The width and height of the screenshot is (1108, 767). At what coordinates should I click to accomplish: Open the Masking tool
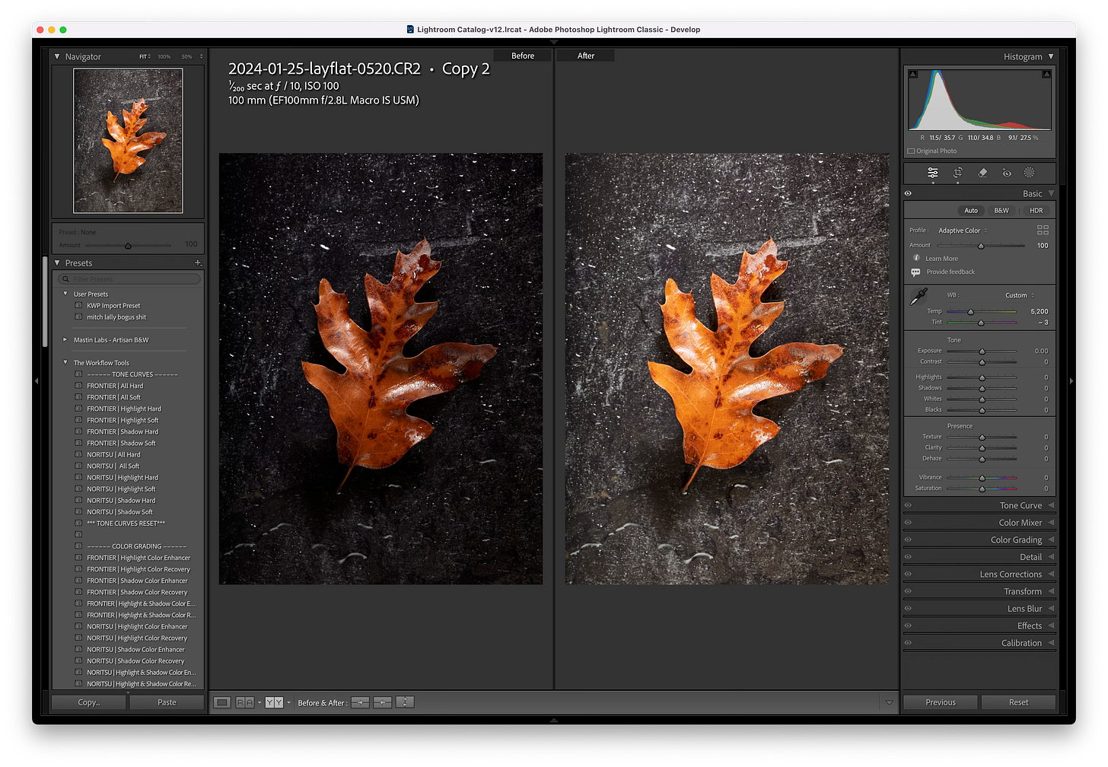point(1029,173)
